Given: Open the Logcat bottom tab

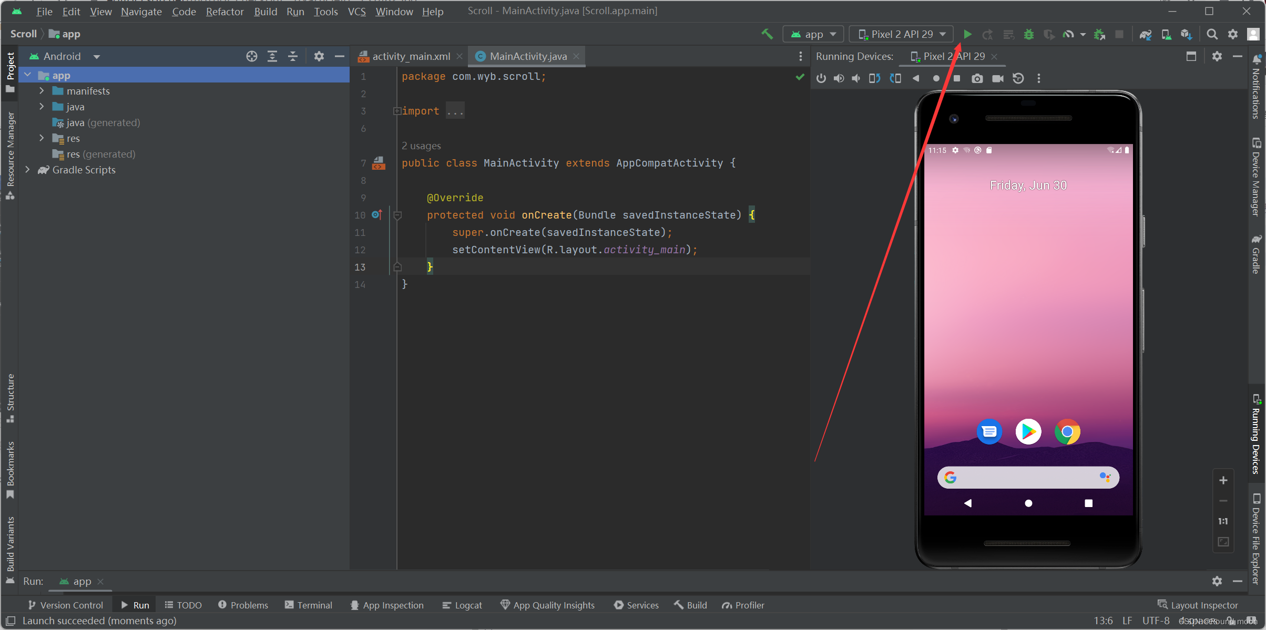Looking at the screenshot, I should tap(462, 605).
